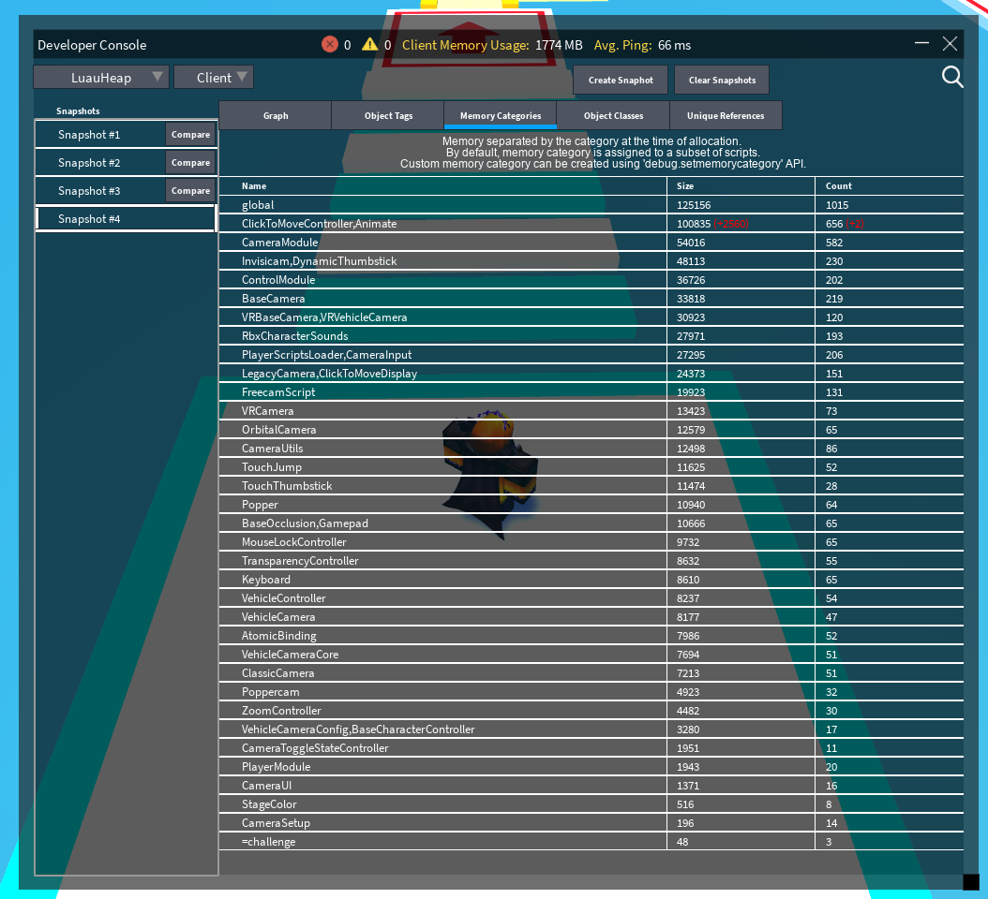The image size is (988, 899).
Task: Click the Create Snaphot button
Action: [620, 80]
